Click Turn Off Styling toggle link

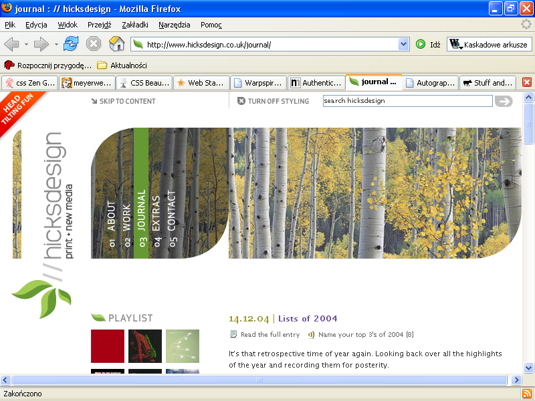pos(274,102)
